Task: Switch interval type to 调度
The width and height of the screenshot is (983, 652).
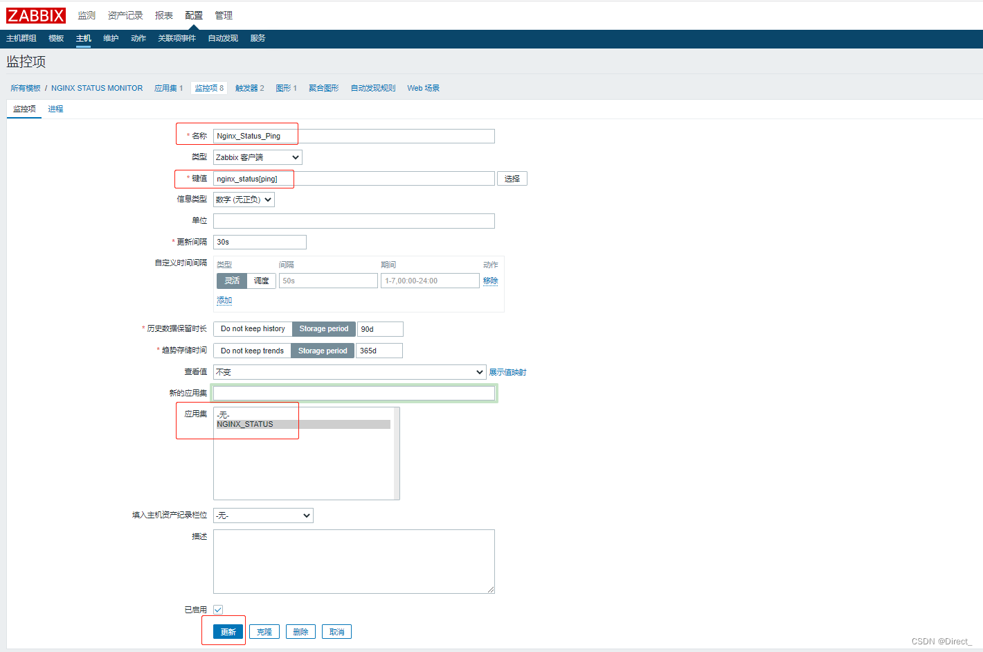Action: [261, 281]
